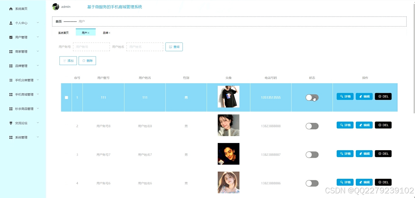
Task: Close the 用户 tab with its x
Action: point(89,33)
